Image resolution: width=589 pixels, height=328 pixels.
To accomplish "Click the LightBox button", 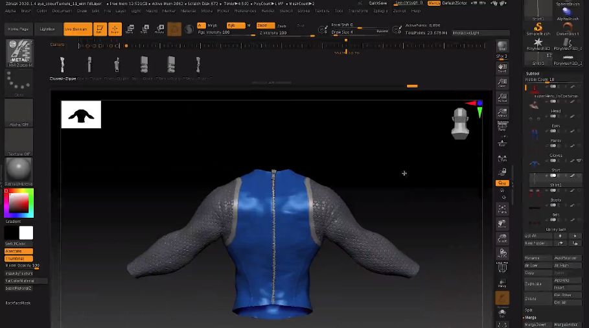I will tap(47, 29).
